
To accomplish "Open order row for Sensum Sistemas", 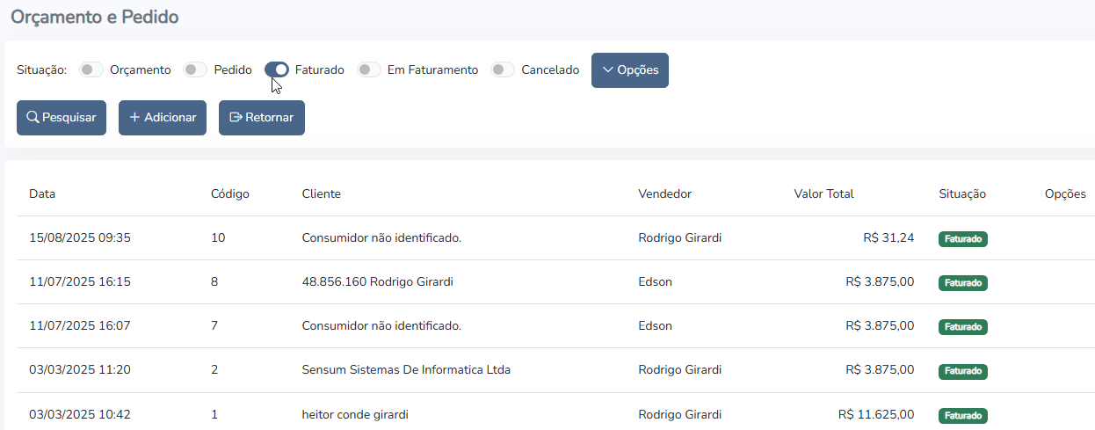I will [405, 370].
